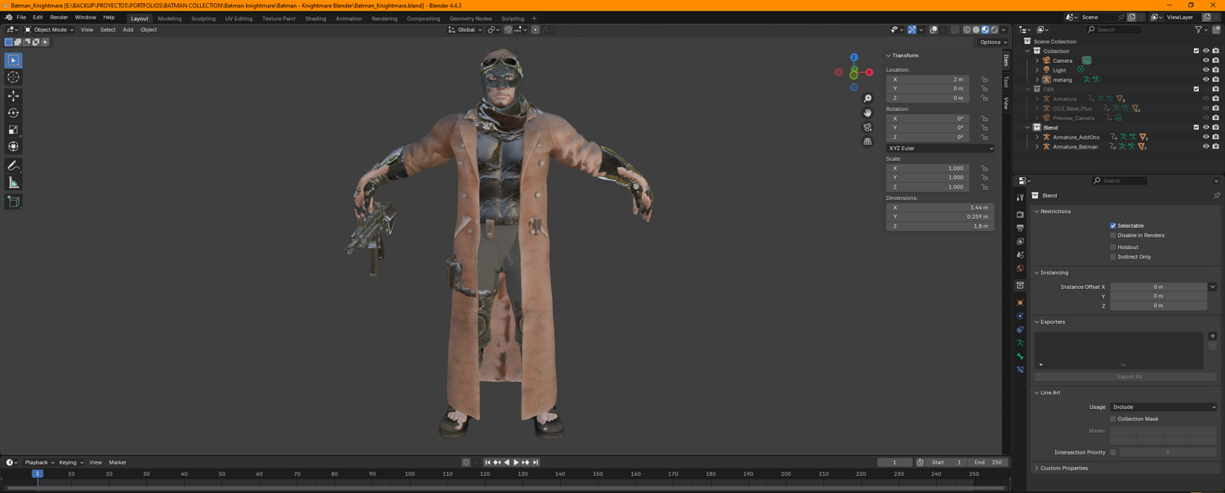
Task: Add a new collection in outliner
Action: [x=1216, y=30]
